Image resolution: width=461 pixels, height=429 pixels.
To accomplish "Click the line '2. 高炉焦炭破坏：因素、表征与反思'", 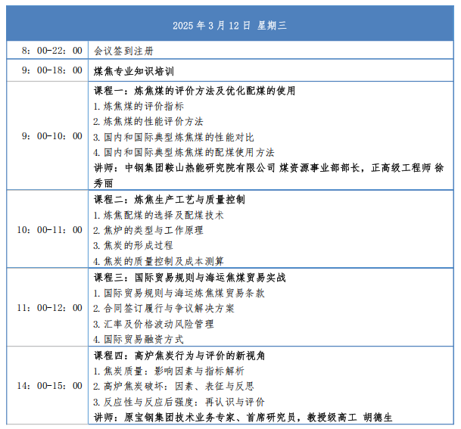I will [x=173, y=386].
